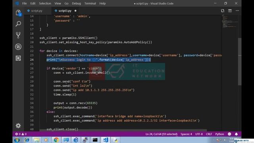Click the horizontal scrollbar at editor bottom

point(123,130)
